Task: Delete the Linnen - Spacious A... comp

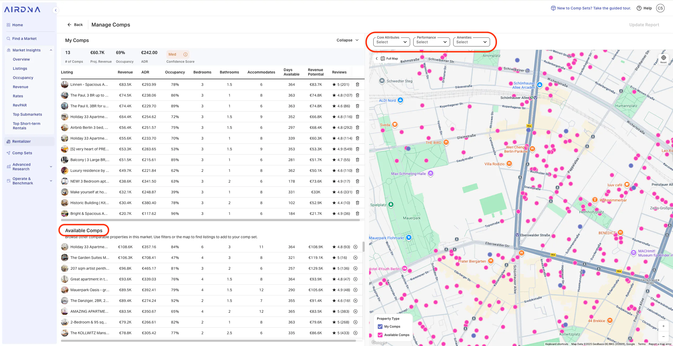Action: (358, 84)
